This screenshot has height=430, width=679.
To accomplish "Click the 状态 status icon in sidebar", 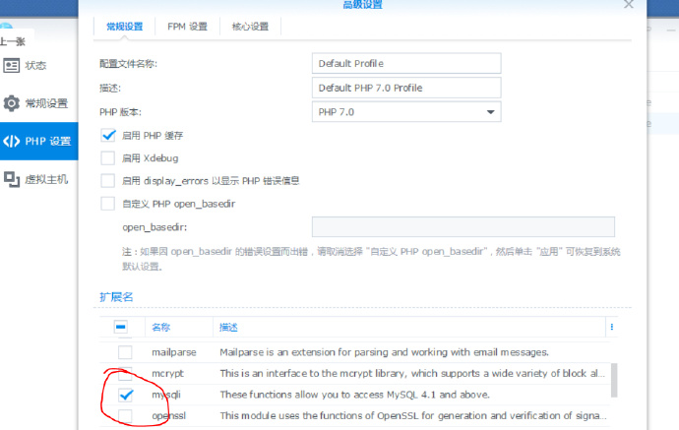I will [12, 65].
